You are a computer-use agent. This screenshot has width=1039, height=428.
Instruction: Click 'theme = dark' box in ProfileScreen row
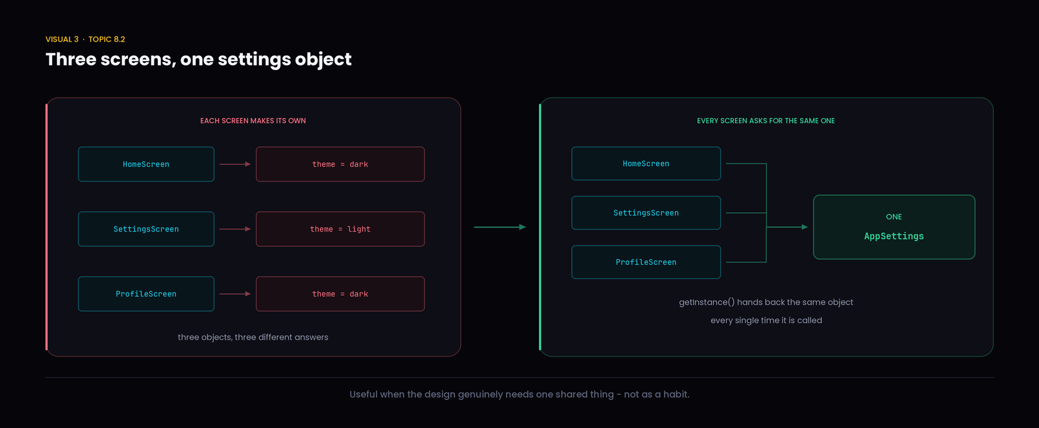(x=340, y=294)
